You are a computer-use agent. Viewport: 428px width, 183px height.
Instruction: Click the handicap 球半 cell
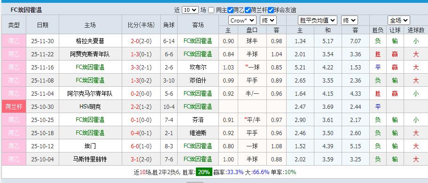[252, 41]
